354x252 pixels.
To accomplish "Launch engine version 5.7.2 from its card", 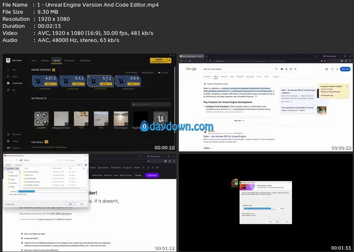I will [104, 84].
